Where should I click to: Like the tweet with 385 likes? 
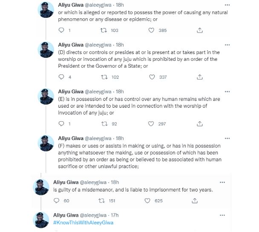151,31
